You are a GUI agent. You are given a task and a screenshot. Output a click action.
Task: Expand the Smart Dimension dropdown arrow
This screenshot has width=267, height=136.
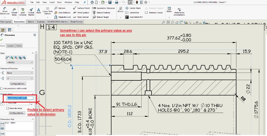pyautogui.click(x=5, y=17)
